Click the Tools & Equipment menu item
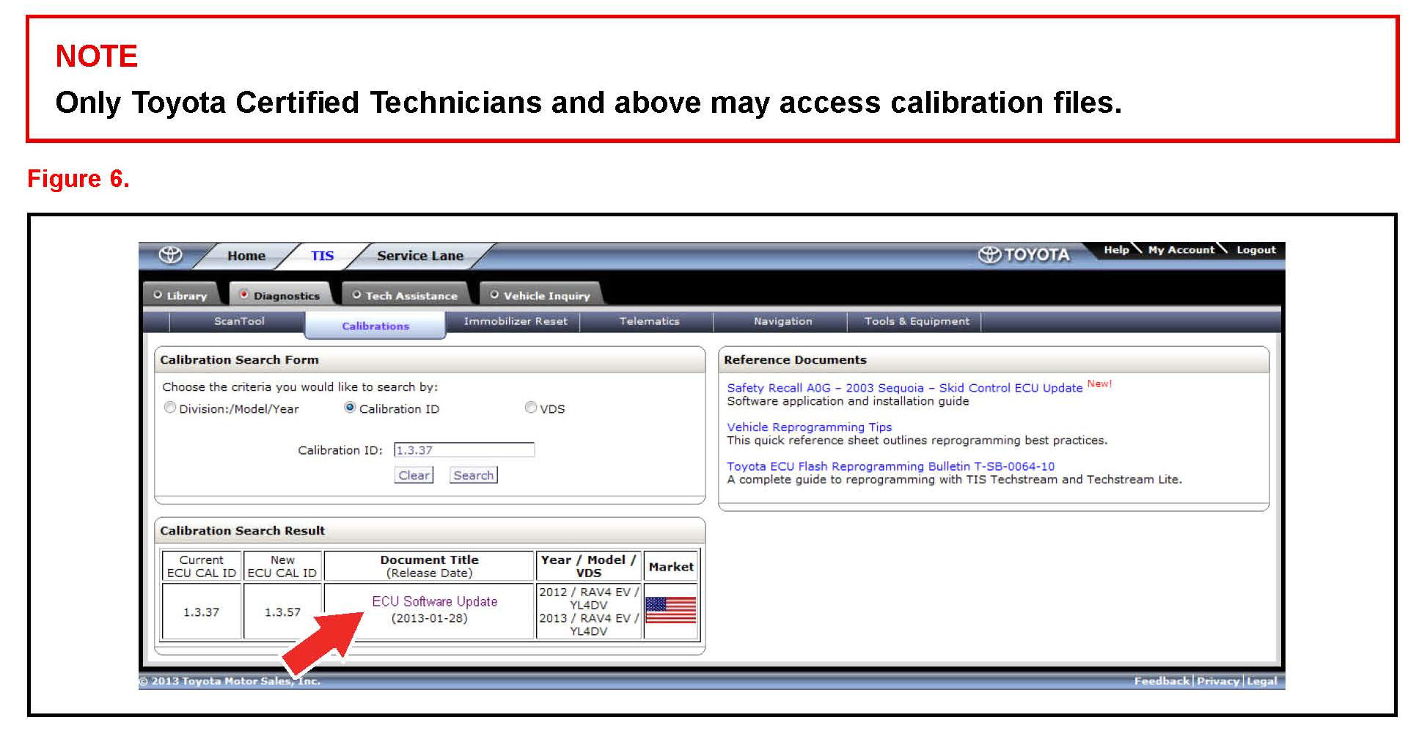1419x734 pixels. point(916,321)
